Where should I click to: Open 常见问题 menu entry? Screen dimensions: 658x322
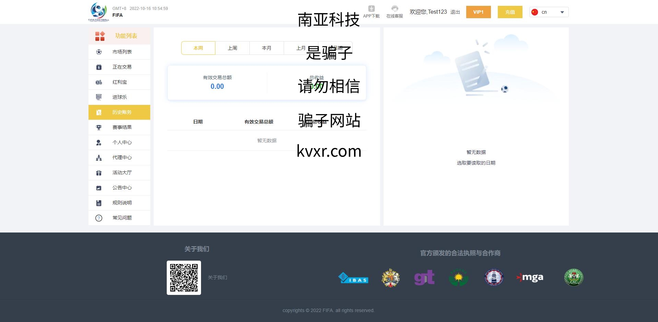coord(119,218)
